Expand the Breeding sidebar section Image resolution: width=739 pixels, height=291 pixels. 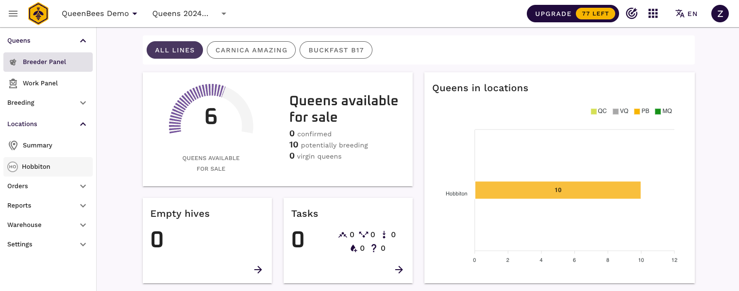click(47, 103)
